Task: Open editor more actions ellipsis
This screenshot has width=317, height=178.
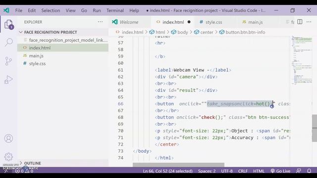Action: click(309, 22)
